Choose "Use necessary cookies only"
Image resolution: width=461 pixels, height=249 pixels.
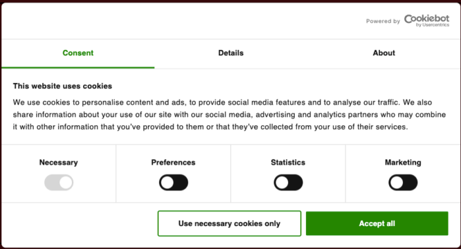(x=229, y=223)
